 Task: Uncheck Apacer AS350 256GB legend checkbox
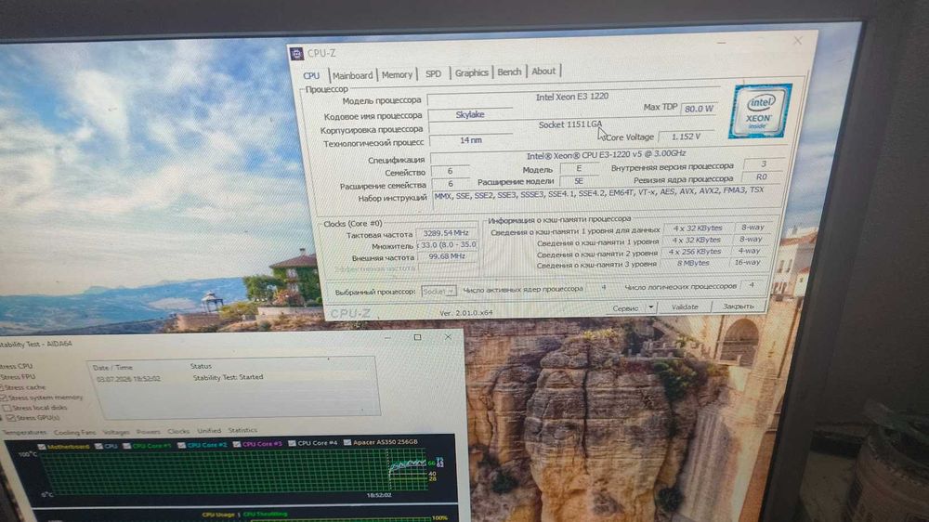point(347,443)
